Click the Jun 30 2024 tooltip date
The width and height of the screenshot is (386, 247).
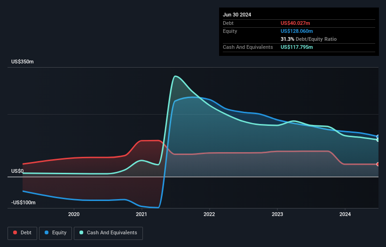(237, 15)
